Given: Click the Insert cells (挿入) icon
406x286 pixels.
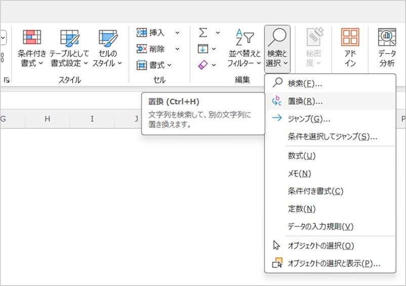Looking at the screenshot, I should pyautogui.click(x=142, y=32).
